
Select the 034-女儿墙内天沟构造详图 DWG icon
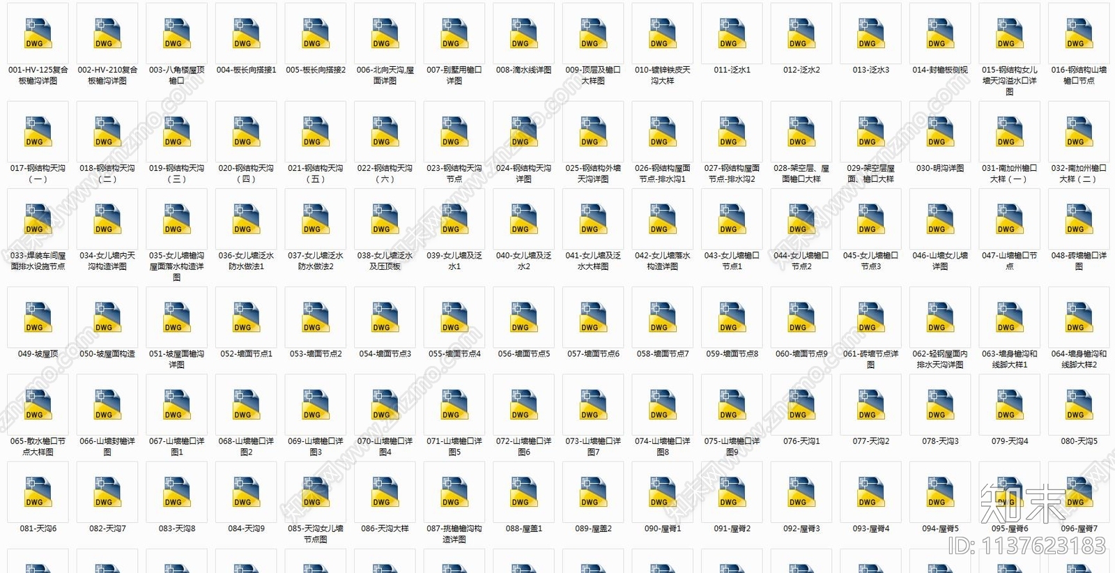pos(107,219)
